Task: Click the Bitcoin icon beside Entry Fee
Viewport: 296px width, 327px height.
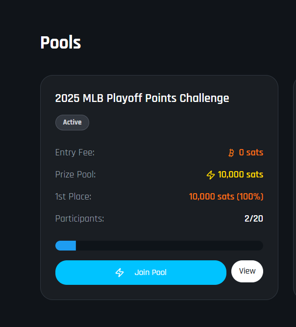Action: tap(231, 153)
